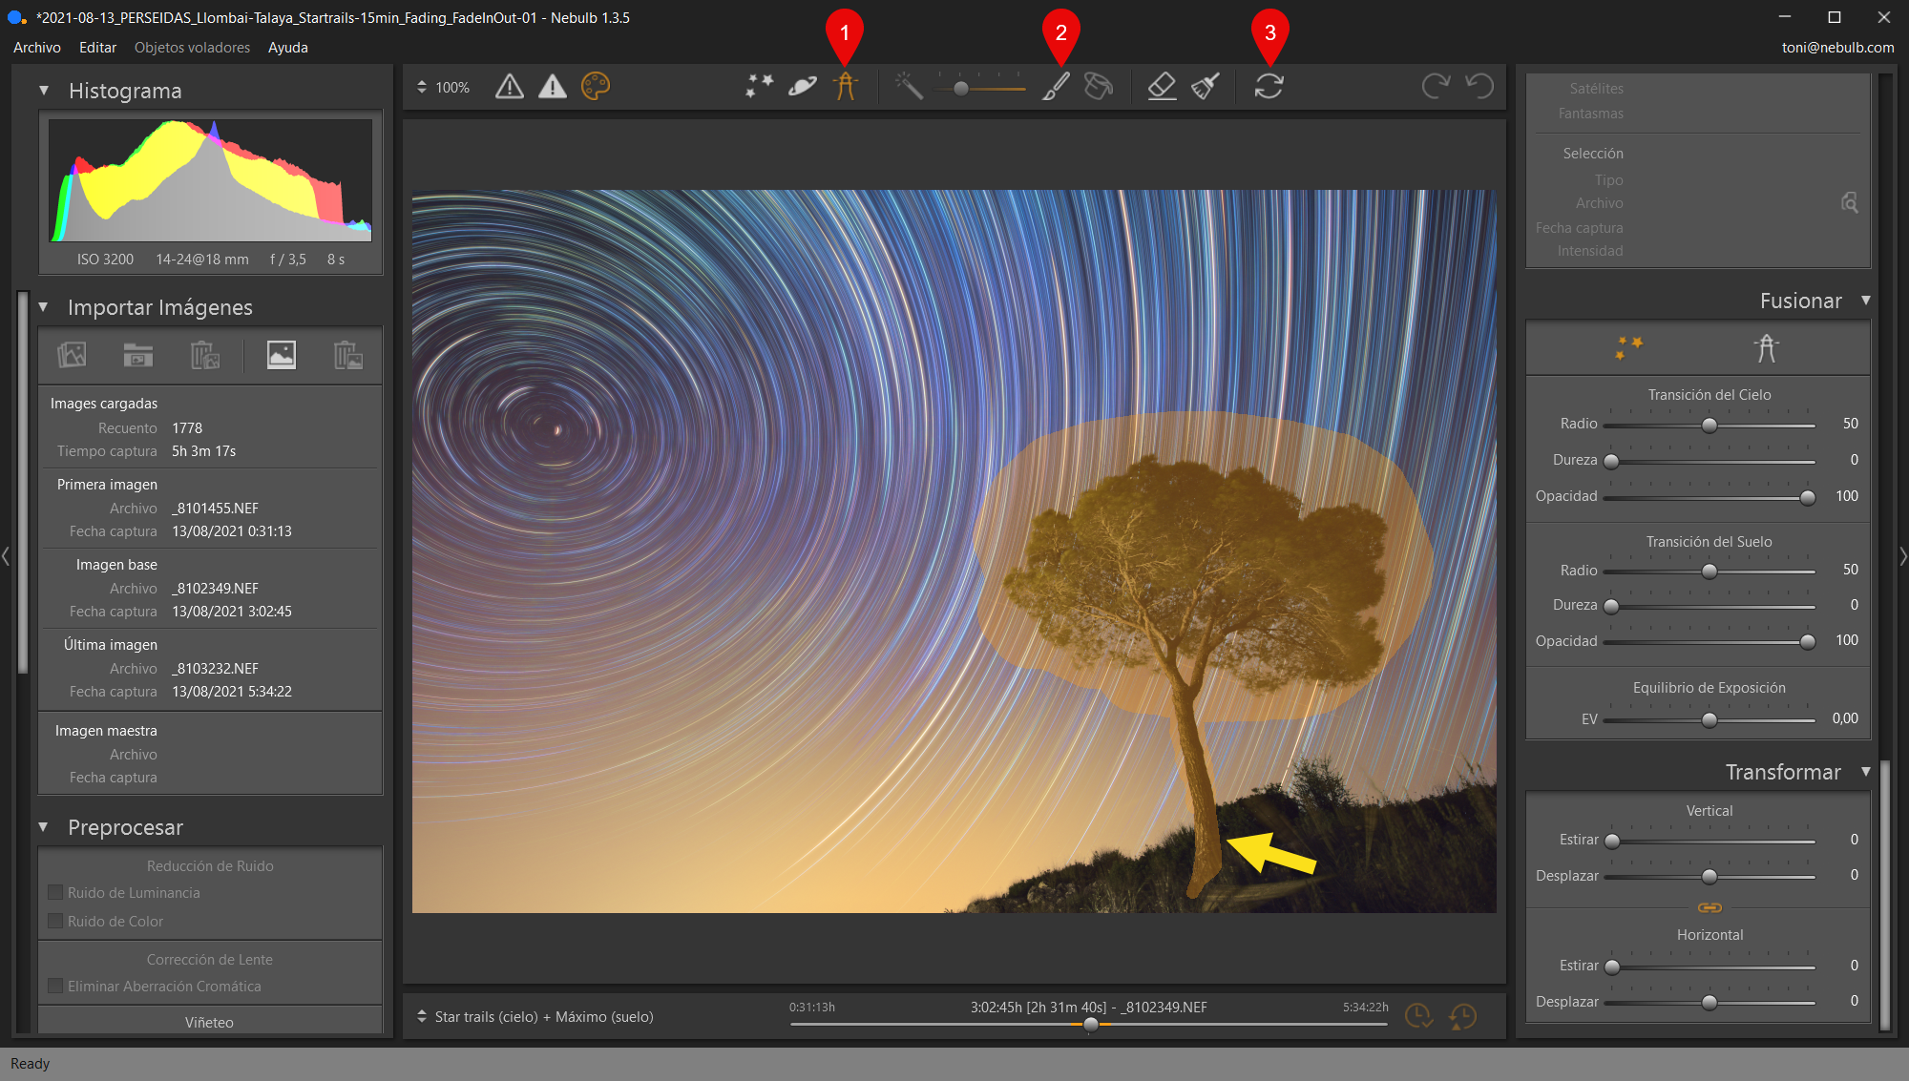Click the clock check icon by timeline
1909x1081 pixels.
tap(1418, 1016)
